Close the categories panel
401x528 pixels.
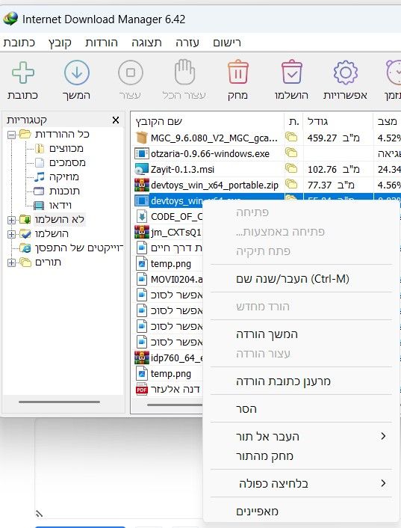pyautogui.click(x=116, y=120)
